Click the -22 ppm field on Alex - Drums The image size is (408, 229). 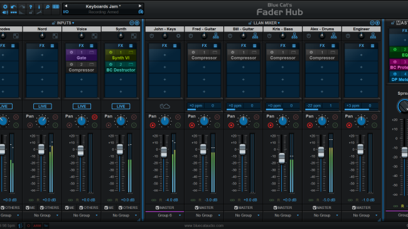click(314, 105)
